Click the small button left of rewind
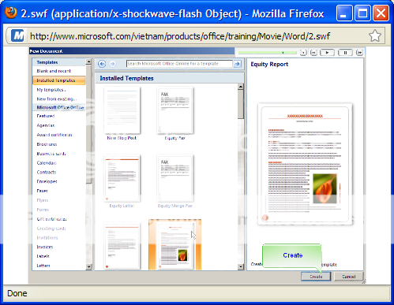Screen dimensions: 394x305 [303, 53]
